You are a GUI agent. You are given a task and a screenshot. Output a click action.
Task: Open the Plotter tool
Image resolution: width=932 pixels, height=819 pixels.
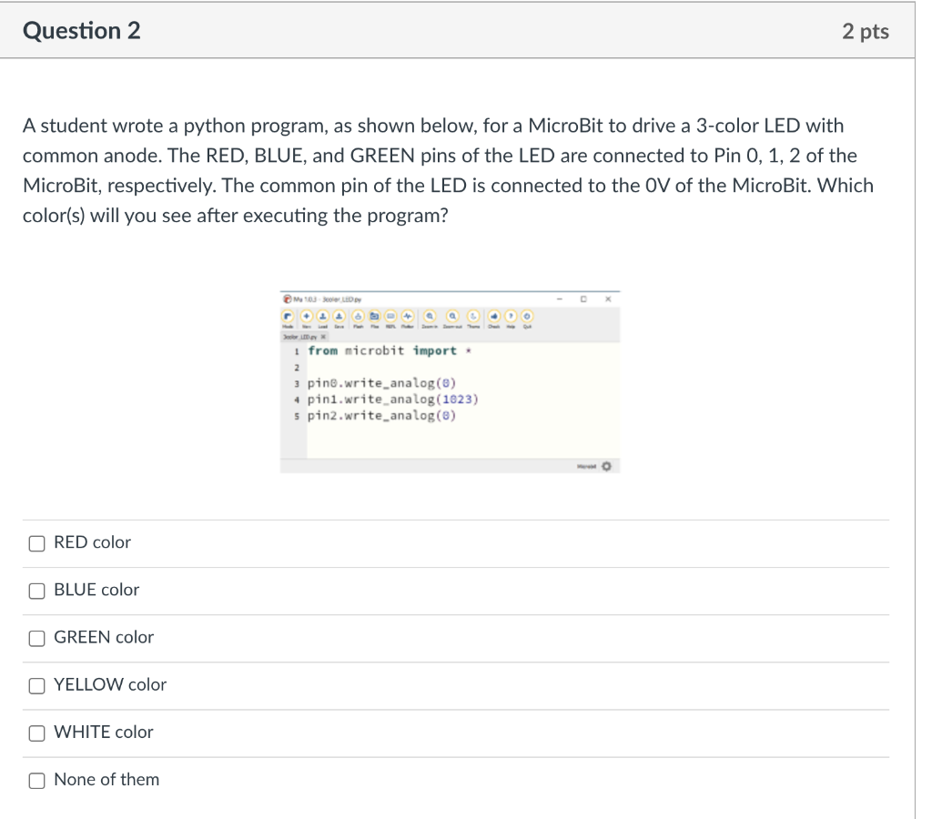pos(408,316)
